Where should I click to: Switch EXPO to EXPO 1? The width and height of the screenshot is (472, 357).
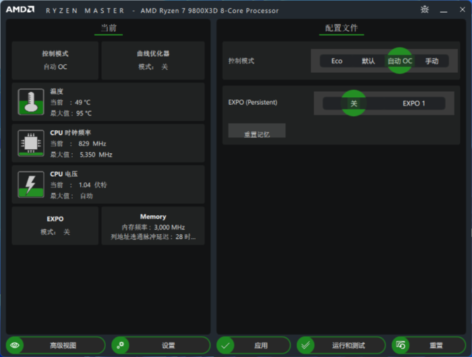[x=414, y=103]
